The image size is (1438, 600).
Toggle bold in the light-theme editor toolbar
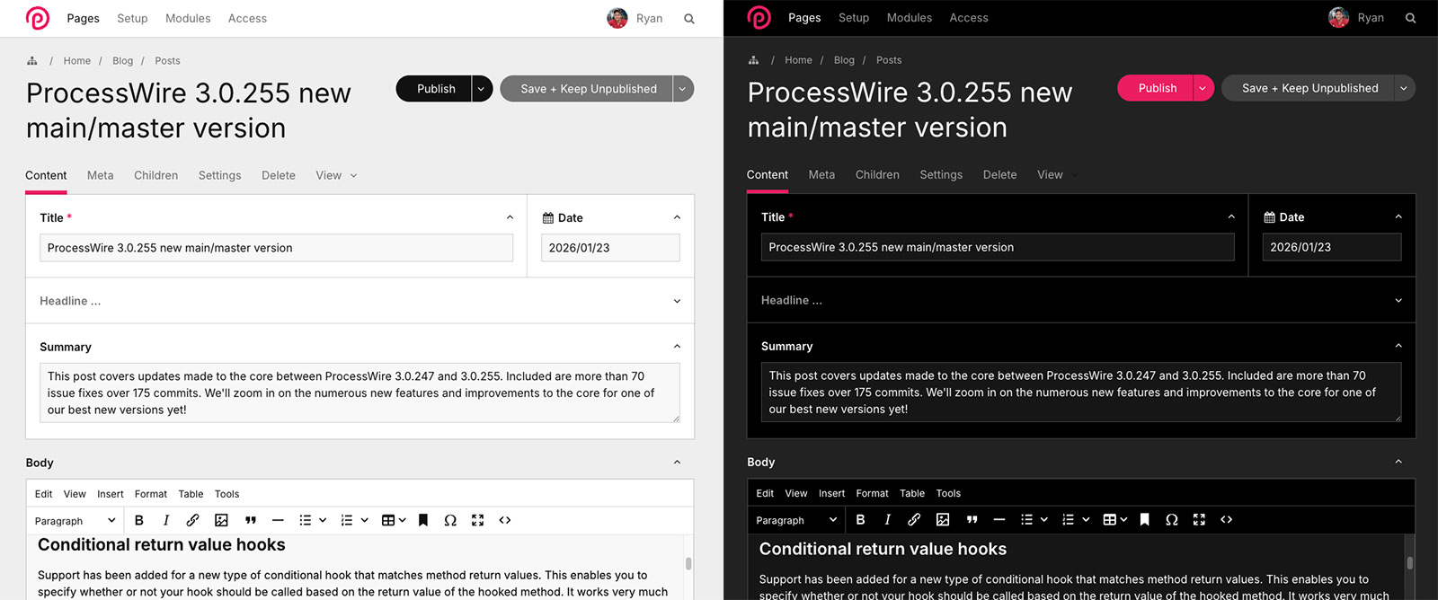139,520
